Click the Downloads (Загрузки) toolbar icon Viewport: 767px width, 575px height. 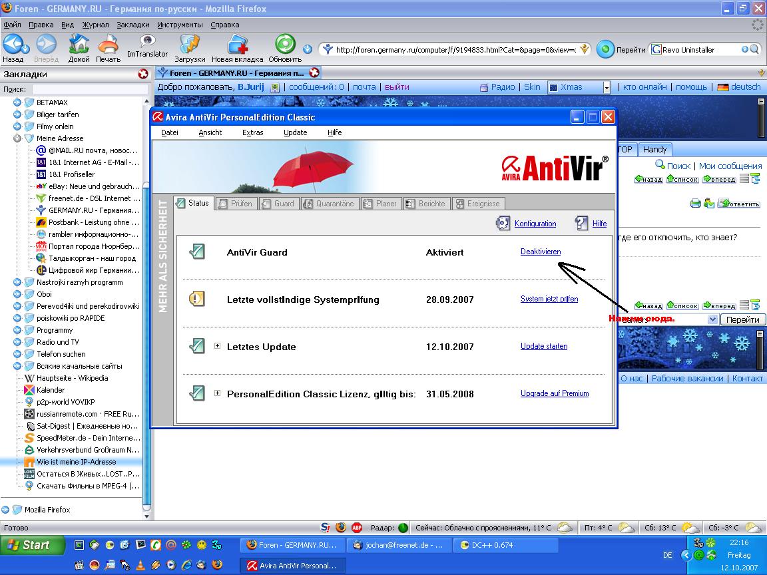pos(190,45)
